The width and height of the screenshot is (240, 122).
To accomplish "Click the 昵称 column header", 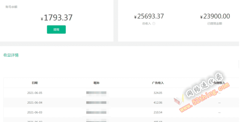I will (x=97, y=83).
